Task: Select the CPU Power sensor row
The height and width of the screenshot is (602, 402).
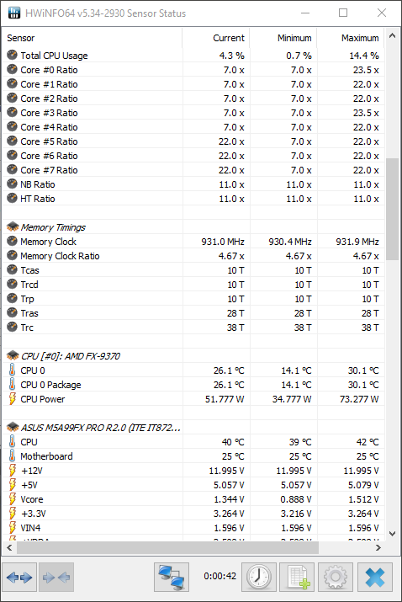Action: pyautogui.click(x=193, y=399)
